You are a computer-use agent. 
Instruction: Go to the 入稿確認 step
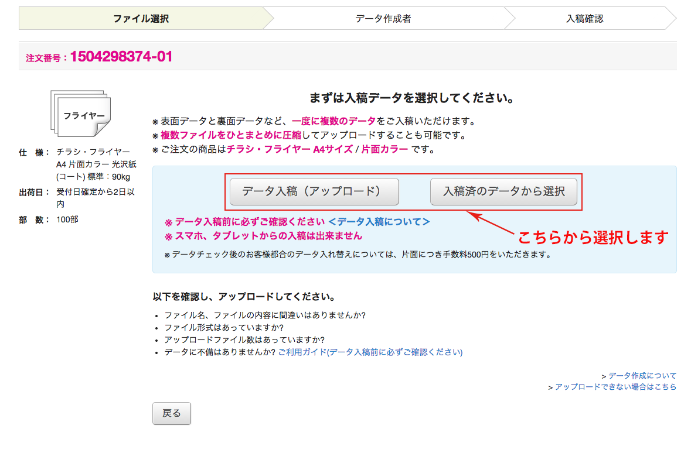[x=584, y=19]
